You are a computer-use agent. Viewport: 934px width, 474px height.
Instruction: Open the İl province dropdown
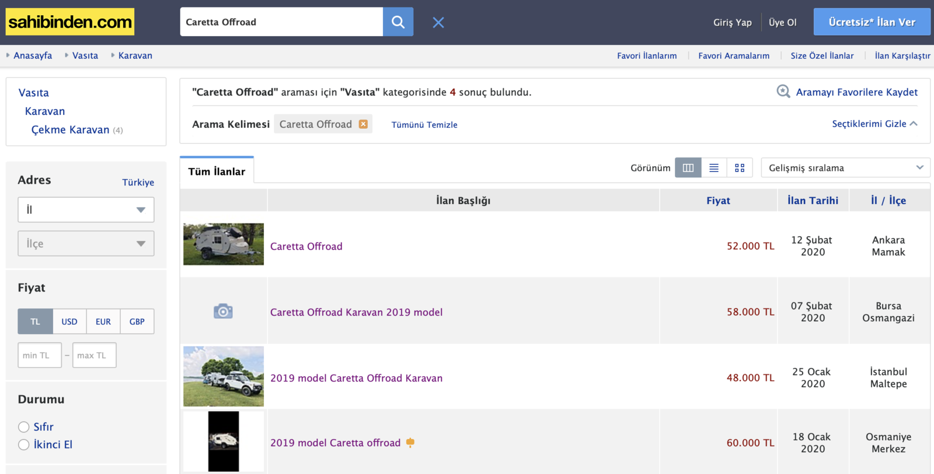click(86, 210)
